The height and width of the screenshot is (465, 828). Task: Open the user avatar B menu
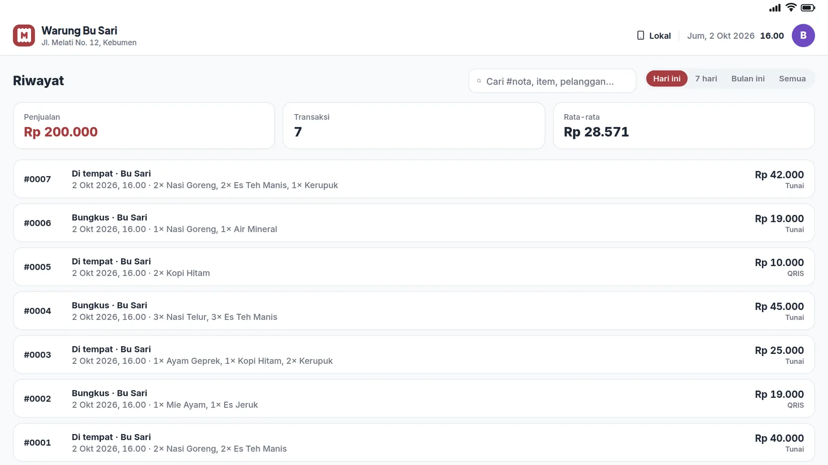pos(803,36)
